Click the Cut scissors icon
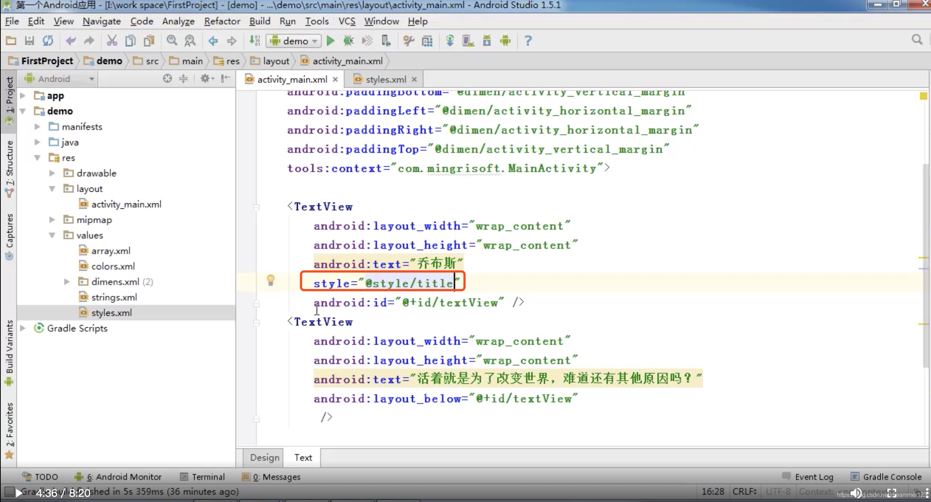The height and width of the screenshot is (502, 931). coord(111,41)
